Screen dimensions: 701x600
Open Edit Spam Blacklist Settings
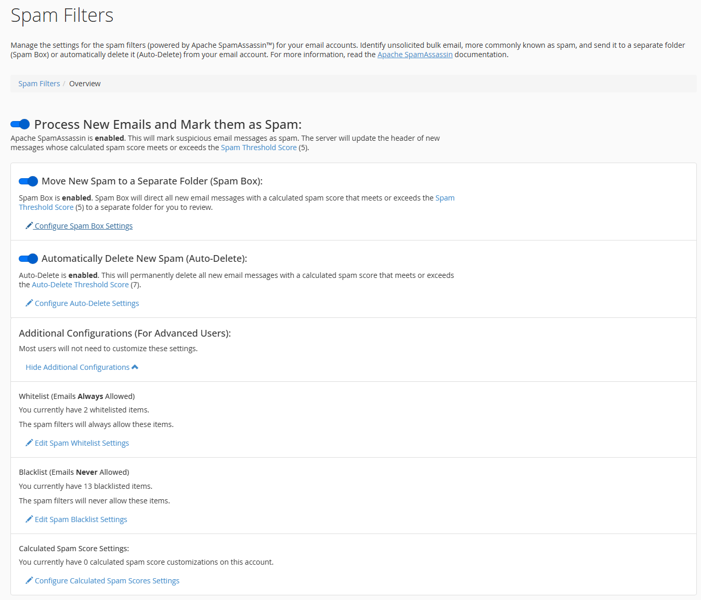coord(81,519)
